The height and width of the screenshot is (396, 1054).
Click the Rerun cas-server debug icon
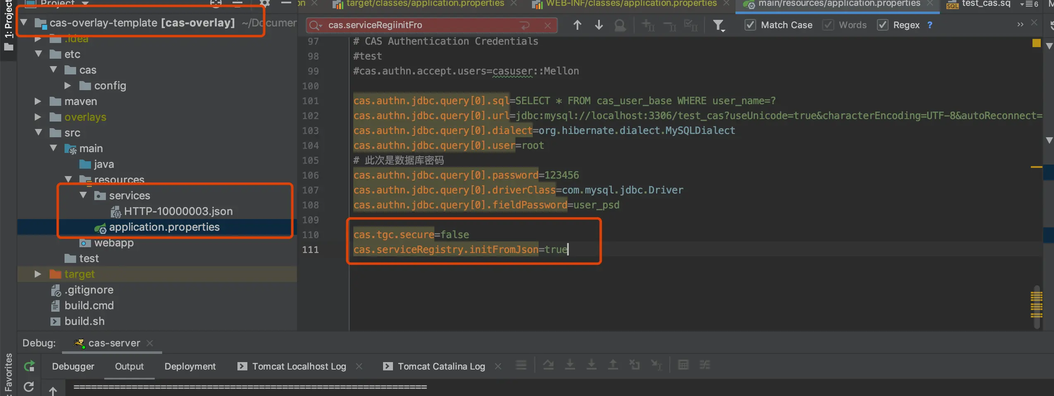29,366
